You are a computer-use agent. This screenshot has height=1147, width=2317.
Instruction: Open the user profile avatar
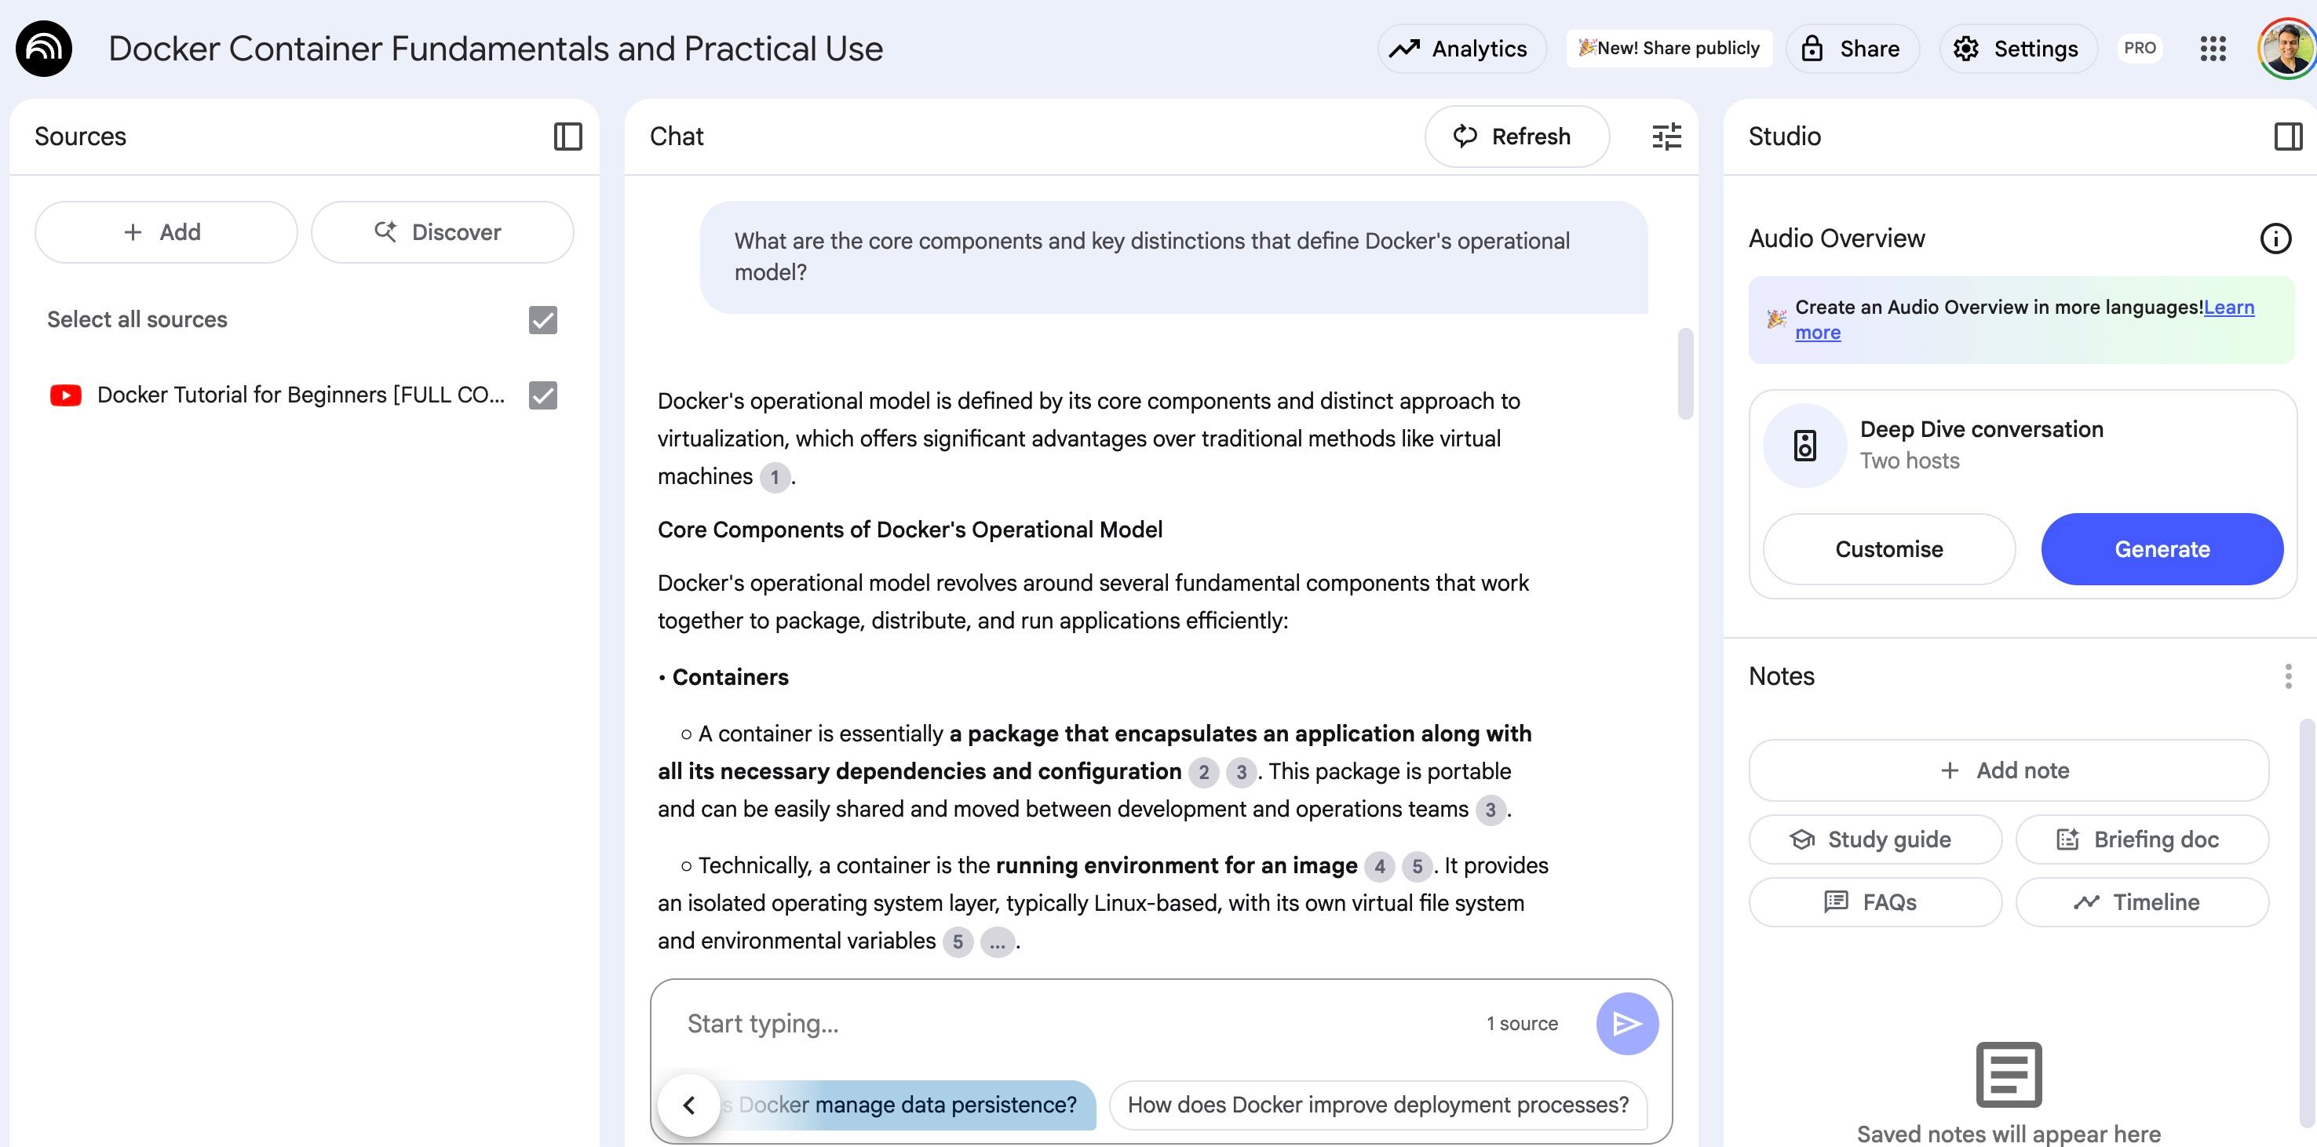pos(2286,49)
